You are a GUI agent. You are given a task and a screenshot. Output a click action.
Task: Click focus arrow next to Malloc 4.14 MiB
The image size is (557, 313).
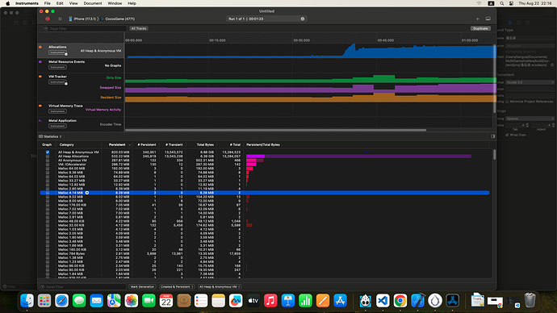[x=87, y=193]
